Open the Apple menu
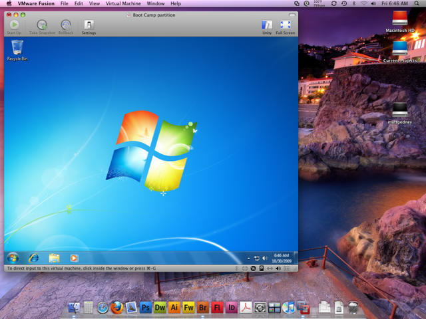The image size is (426, 319). (x=9, y=3)
